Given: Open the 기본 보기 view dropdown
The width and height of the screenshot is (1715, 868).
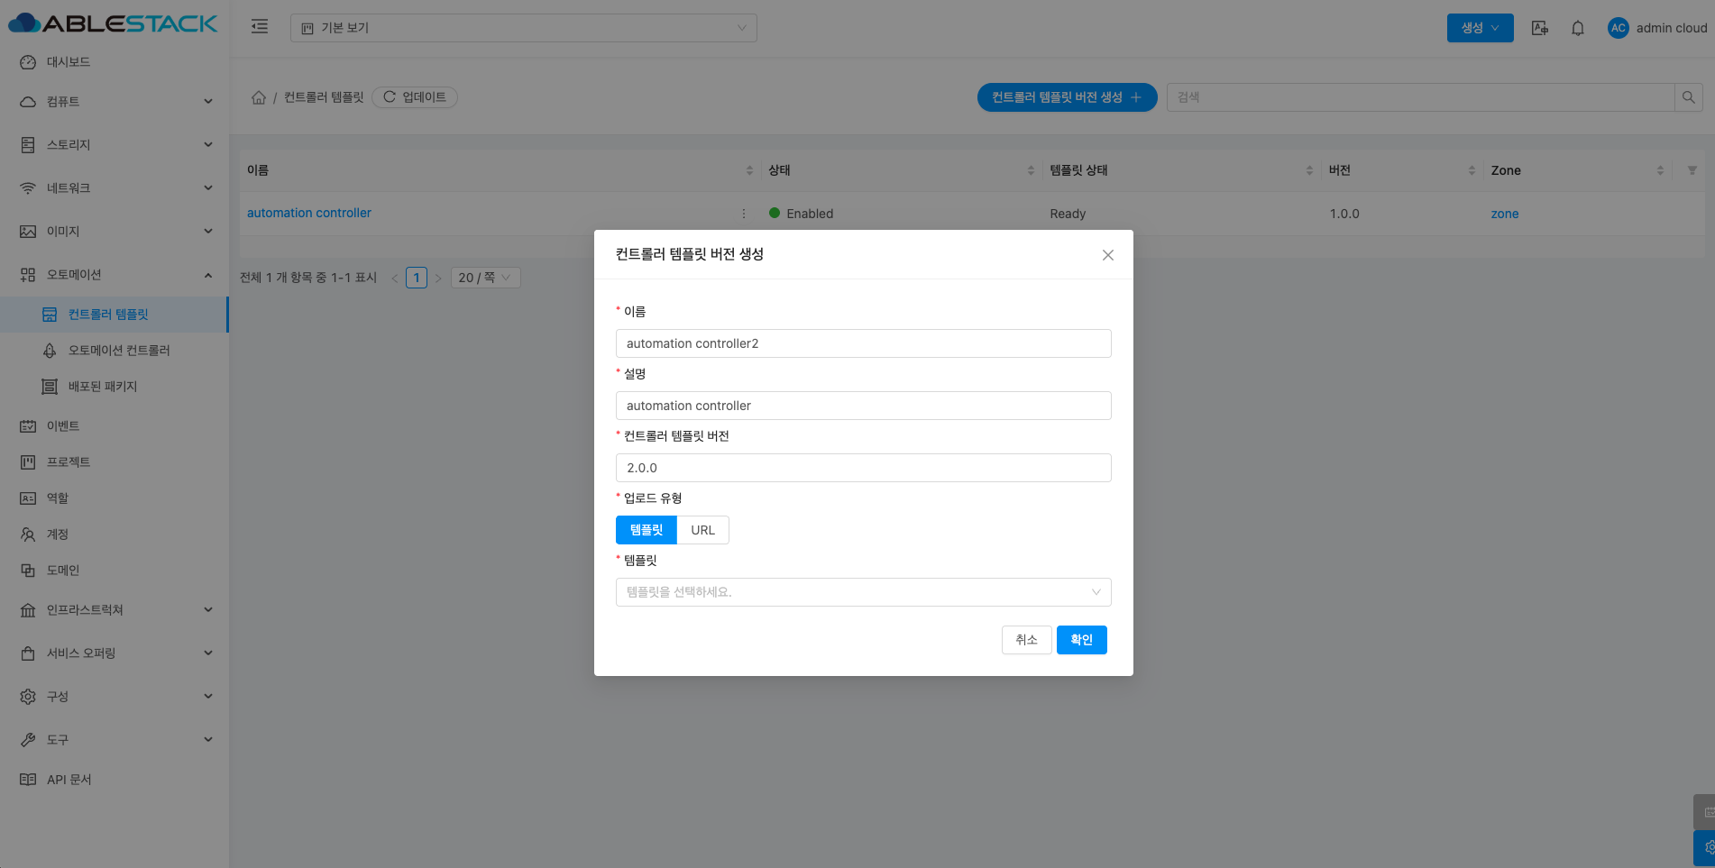Looking at the screenshot, I should [524, 28].
